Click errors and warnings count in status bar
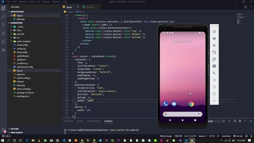This screenshot has height=143, width=254. 6,136
